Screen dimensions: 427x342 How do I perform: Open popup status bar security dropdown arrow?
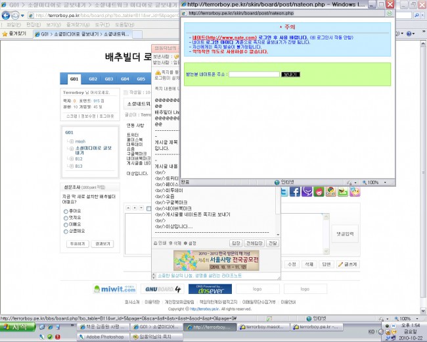point(355,182)
